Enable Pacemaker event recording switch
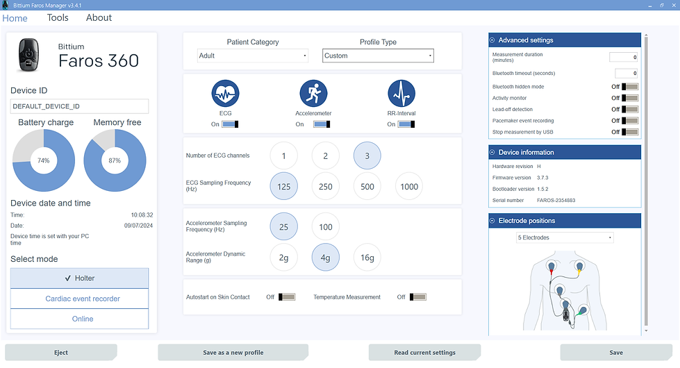The height and width of the screenshot is (368, 680). click(x=630, y=121)
